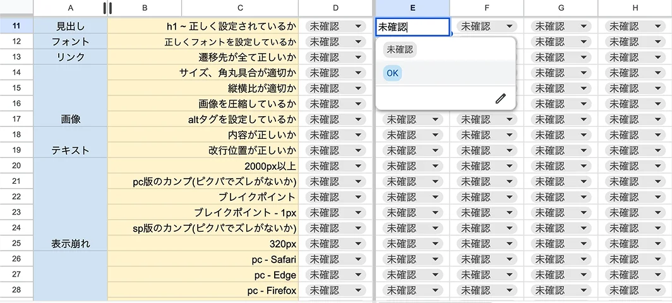Choose the "未確認" chip in the dropdown list
This screenshot has height=303, width=672.
(x=399, y=50)
